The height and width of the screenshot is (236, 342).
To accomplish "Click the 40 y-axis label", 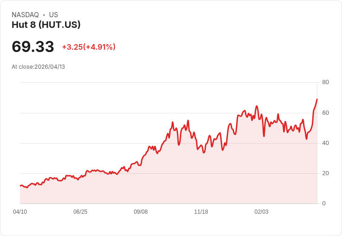I will [325, 143].
